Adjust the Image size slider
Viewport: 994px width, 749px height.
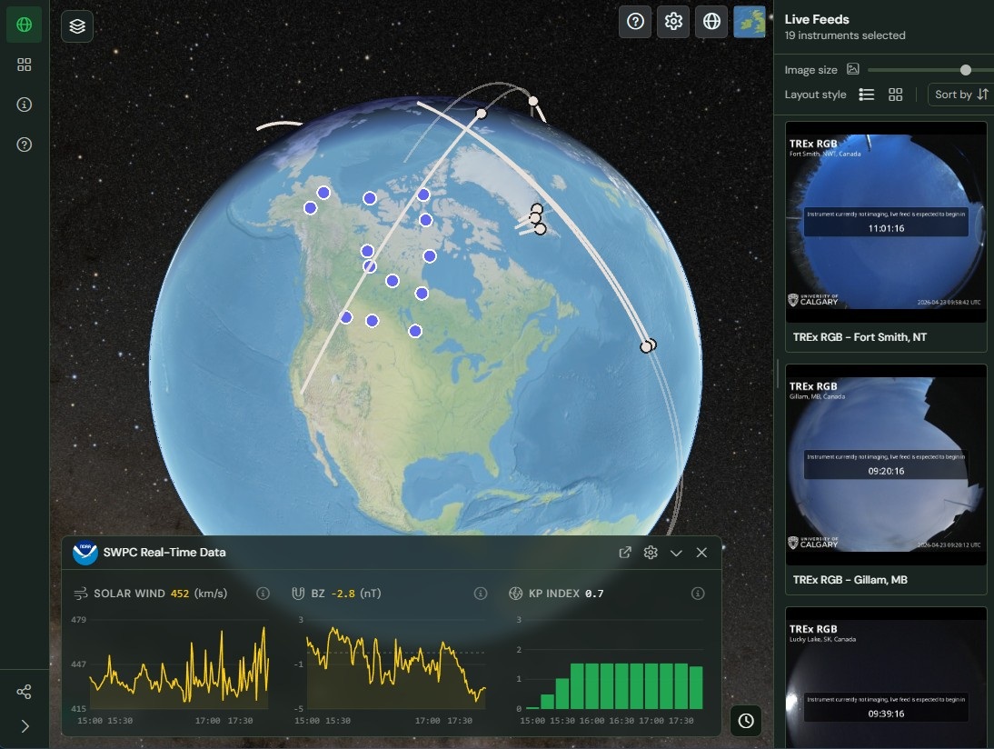pos(966,70)
